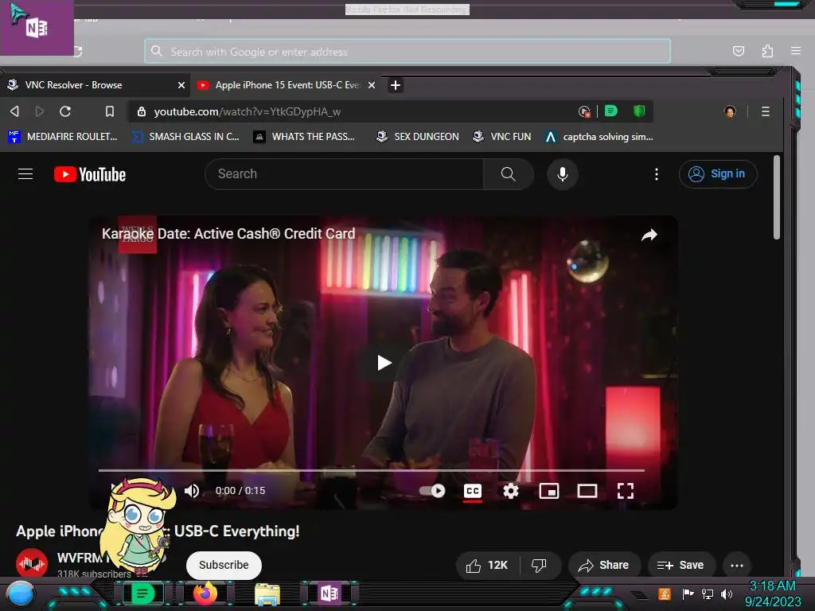Open File Explorer from taskbar
The width and height of the screenshot is (815, 611).
pyautogui.click(x=267, y=594)
